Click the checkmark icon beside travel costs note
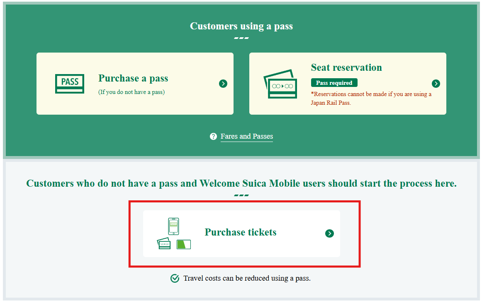Screen dimensions: 482x303 175,278
